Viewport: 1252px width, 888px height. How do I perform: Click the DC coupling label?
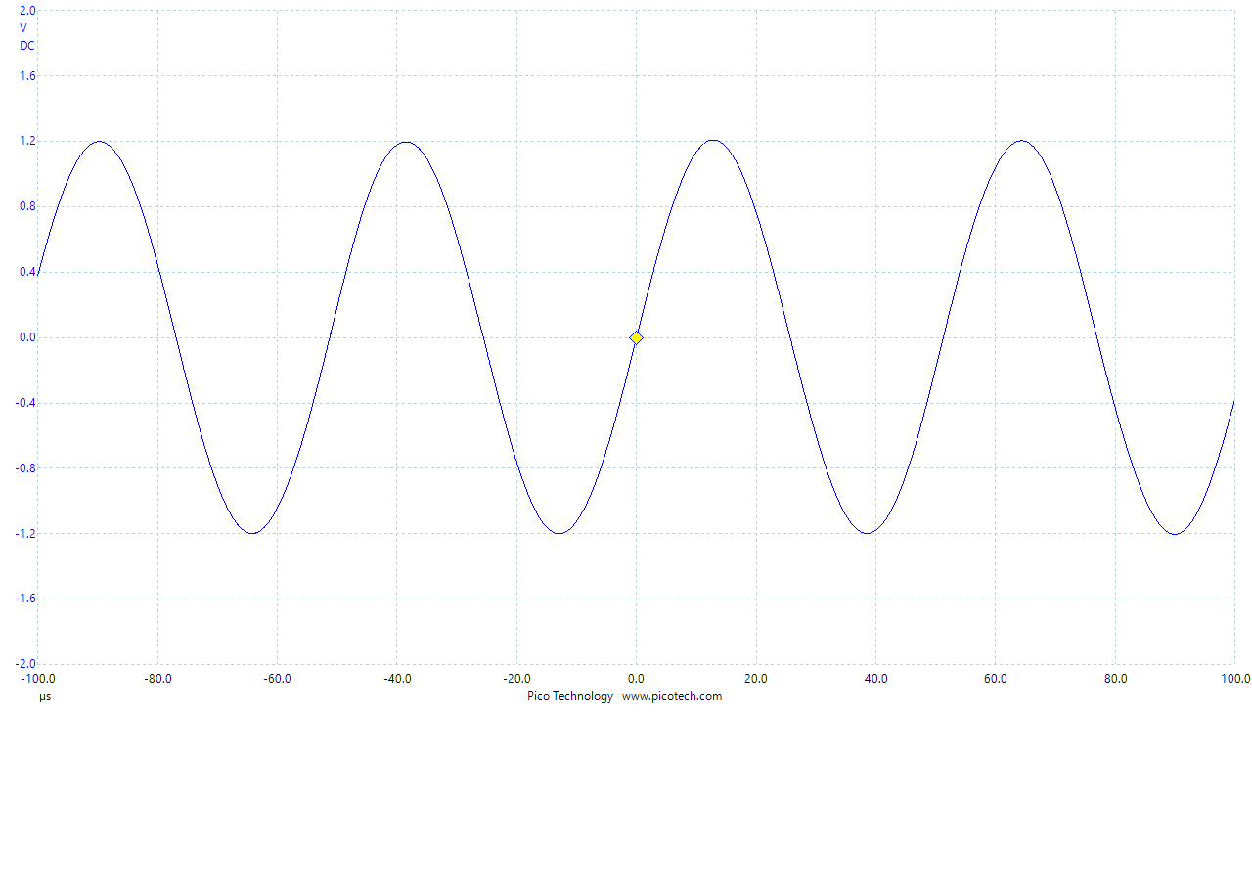click(x=27, y=46)
